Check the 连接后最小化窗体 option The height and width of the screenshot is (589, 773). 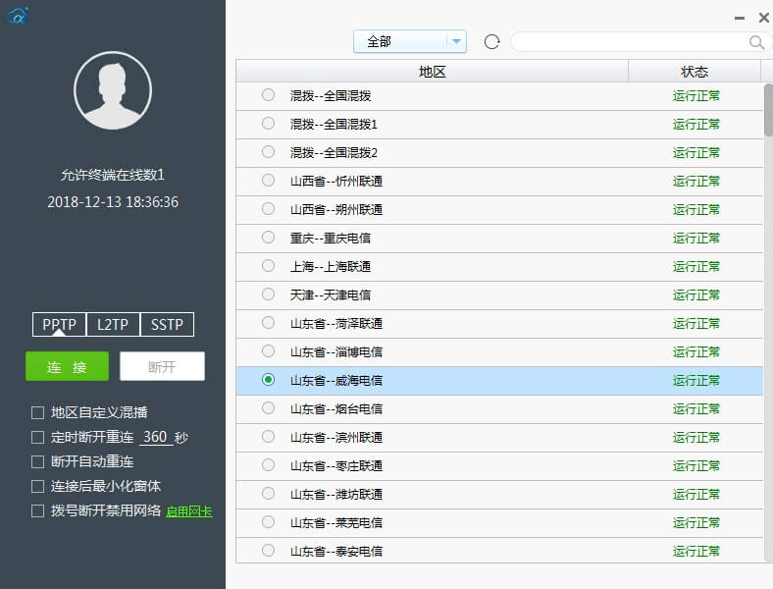[x=38, y=486]
